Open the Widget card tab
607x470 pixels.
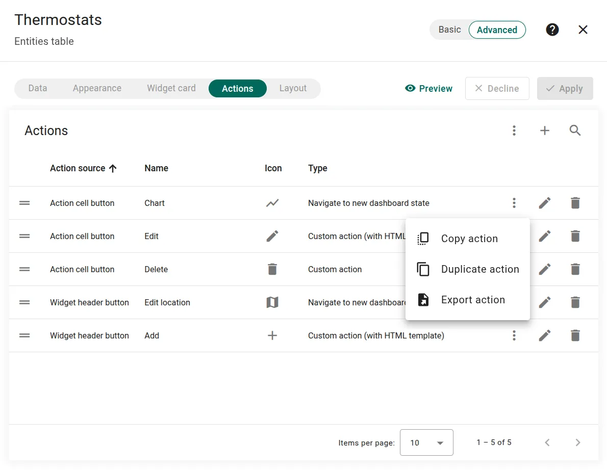(171, 88)
